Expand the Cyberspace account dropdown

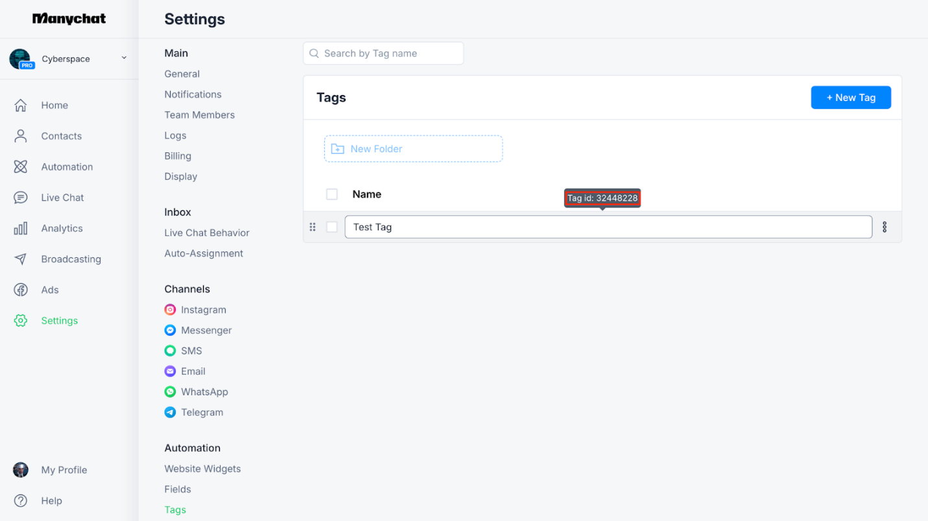pyautogui.click(x=124, y=58)
